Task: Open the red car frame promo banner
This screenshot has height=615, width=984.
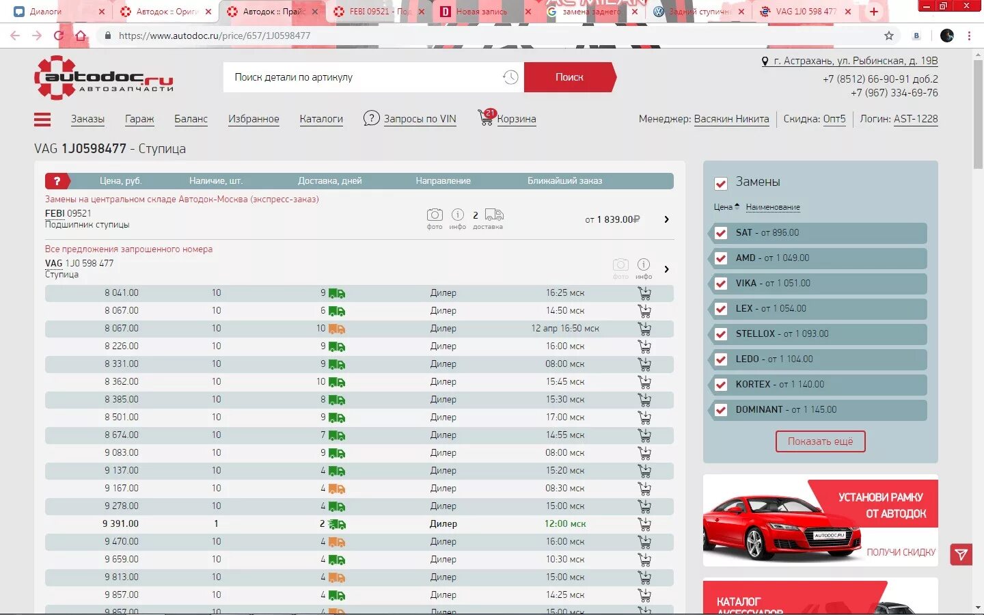Action: coord(820,521)
